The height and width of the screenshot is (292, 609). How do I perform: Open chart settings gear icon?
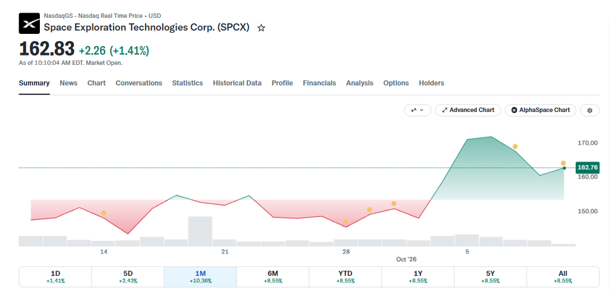(589, 110)
